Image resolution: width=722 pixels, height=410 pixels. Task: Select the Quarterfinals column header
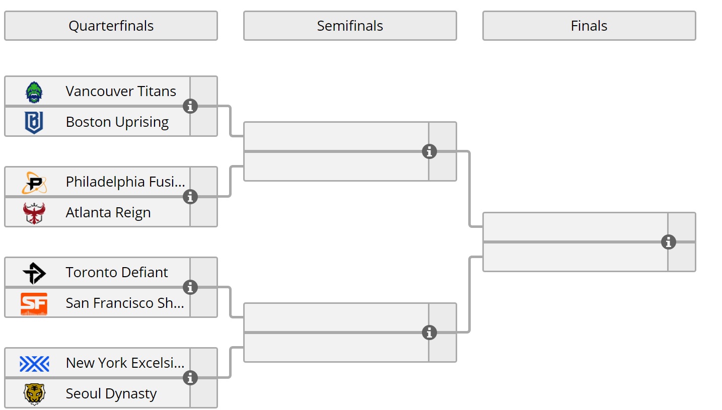pyautogui.click(x=111, y=26)
